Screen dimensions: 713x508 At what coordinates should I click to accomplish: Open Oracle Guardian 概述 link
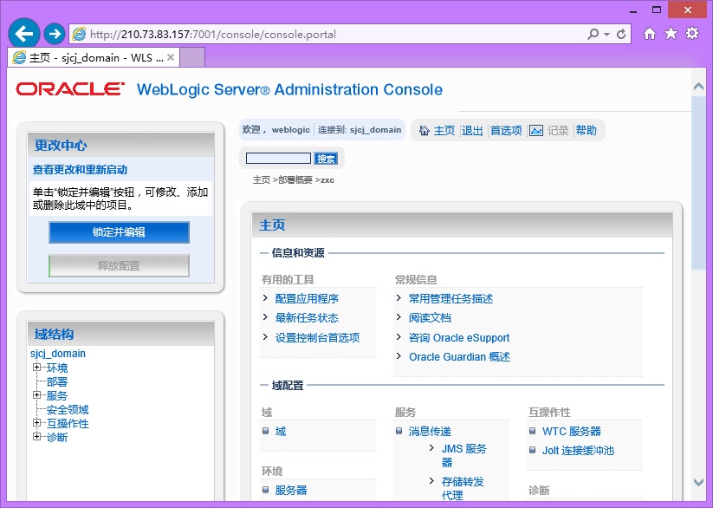tap(460, 357)
